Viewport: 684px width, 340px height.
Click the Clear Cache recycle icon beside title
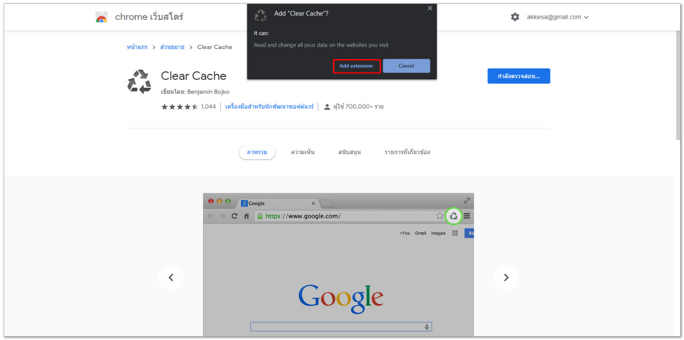139,82
